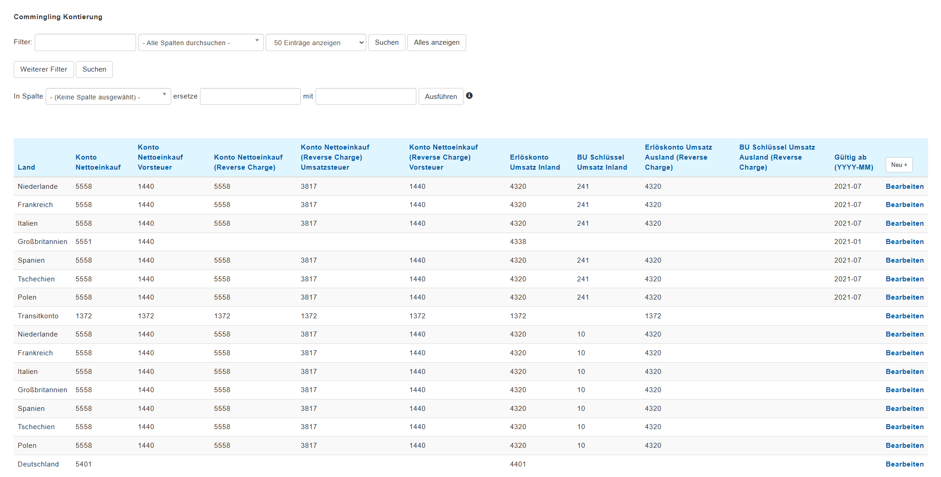This screenshot has width=941, height=477.
Task: Click Bearbeiten for Großbritannien 5551 row
Action: point(904,242)
